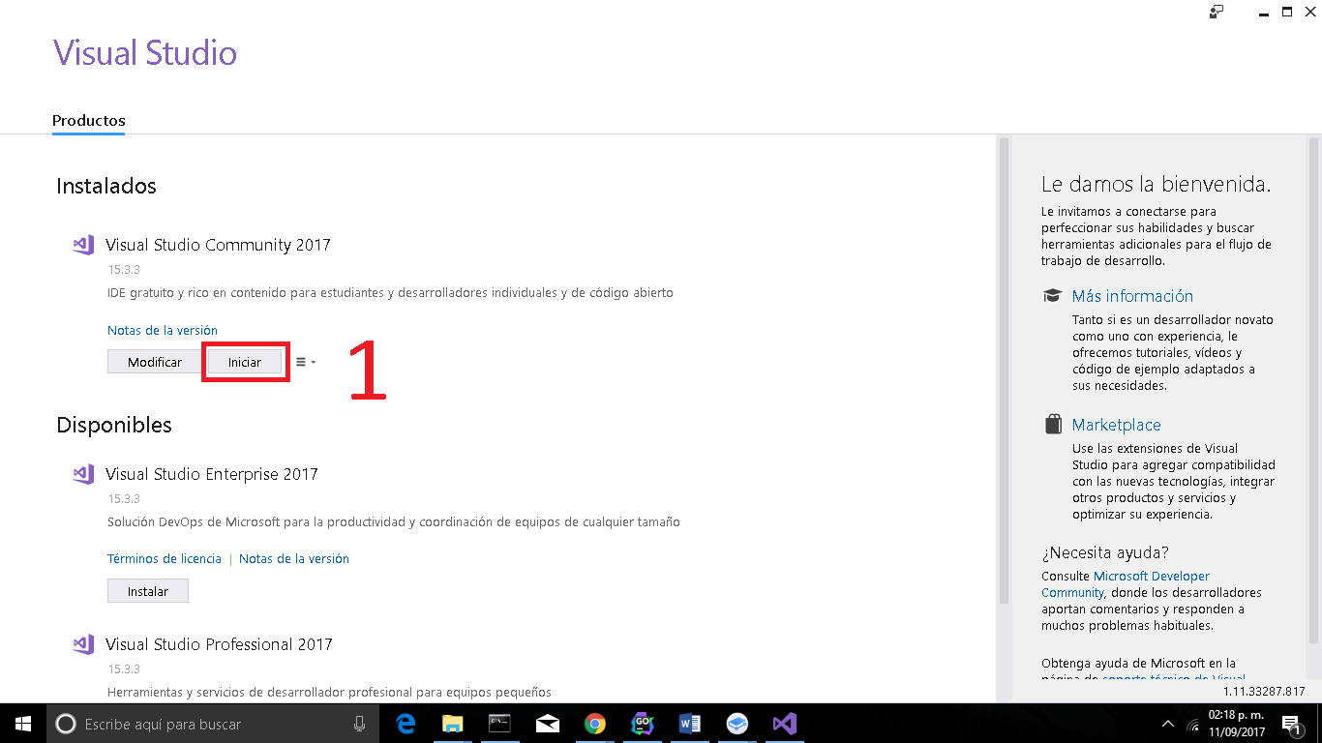Click the shopping bag icon beside Marketplace

click(x=1053, y=425)
